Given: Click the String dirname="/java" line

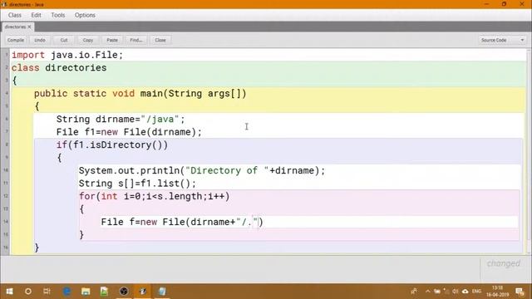Looking at the screenshot, I should click(121, 120).
